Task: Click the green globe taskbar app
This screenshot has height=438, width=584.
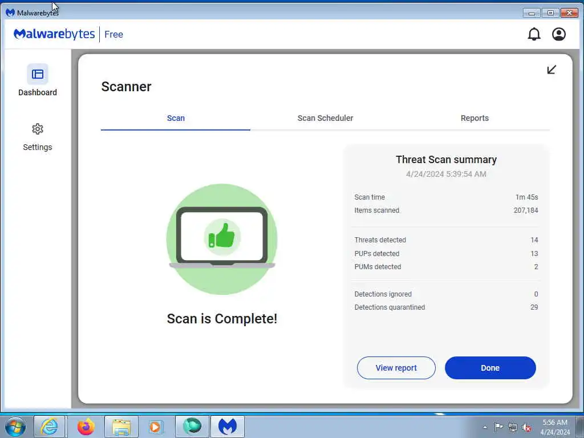Action: (x=192, y=427)
